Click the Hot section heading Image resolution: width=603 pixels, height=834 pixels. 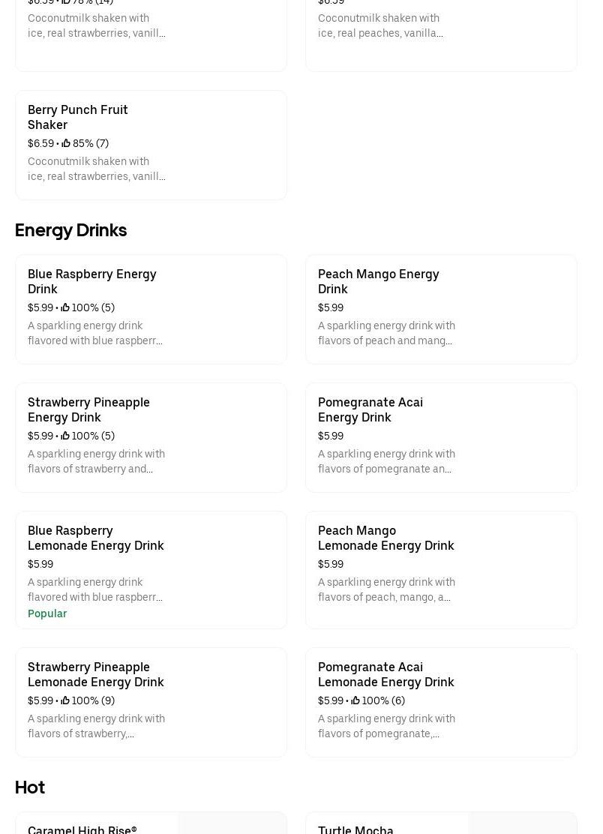point(30,787)
